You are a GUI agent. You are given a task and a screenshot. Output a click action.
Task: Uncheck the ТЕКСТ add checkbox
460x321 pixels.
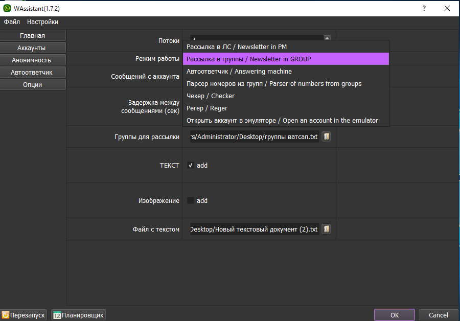tap(191, 166)
